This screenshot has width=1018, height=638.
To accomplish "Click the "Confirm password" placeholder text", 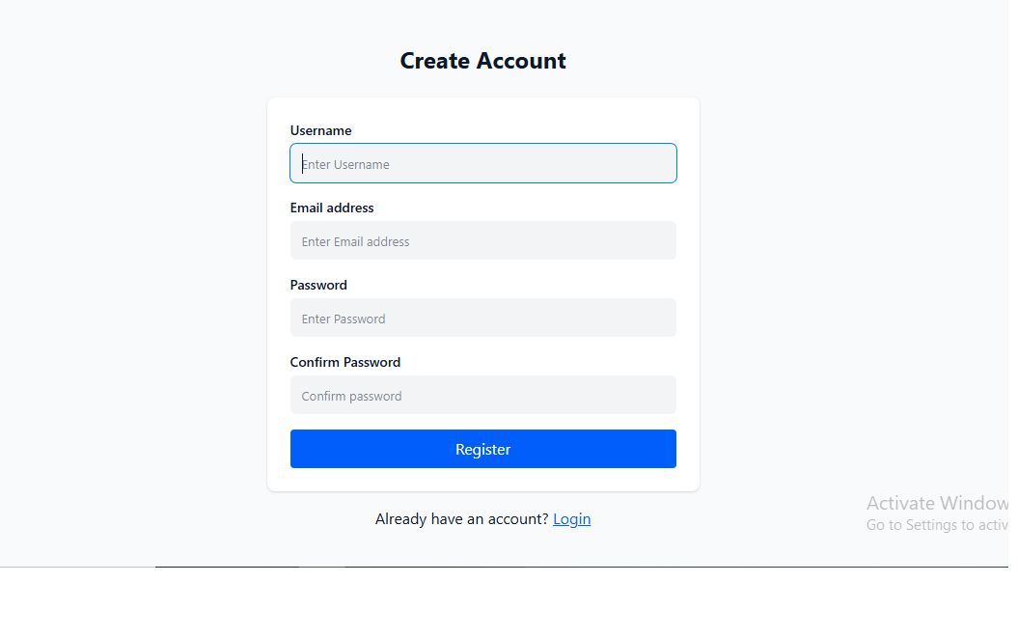I will pyautogui.click(x=351, y=396).
